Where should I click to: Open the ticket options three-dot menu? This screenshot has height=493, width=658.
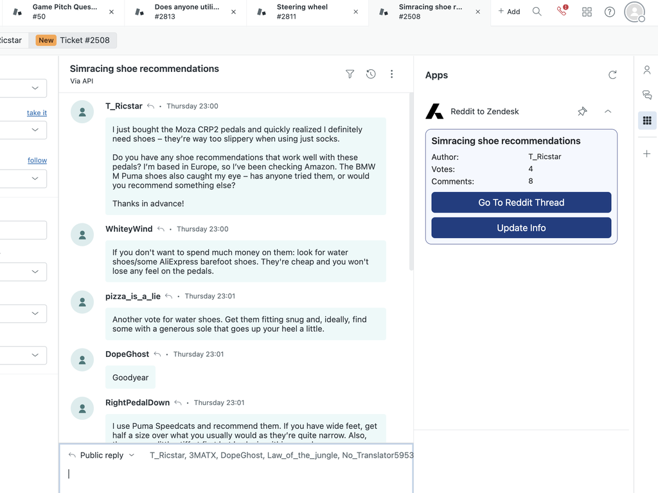(x=391, y=74)
